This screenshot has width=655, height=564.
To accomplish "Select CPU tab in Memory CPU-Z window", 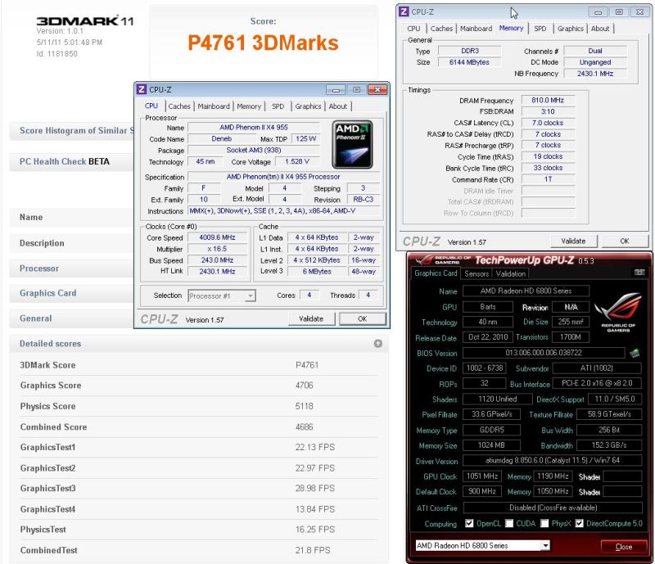I will tap(413, 29).
